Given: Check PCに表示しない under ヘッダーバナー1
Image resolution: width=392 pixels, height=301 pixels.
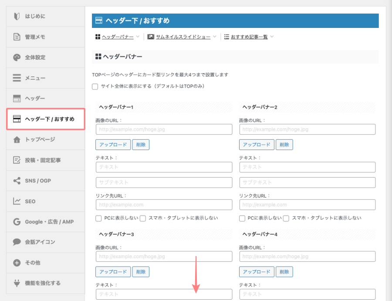Looking at the screenshot, I should (98, 218).
